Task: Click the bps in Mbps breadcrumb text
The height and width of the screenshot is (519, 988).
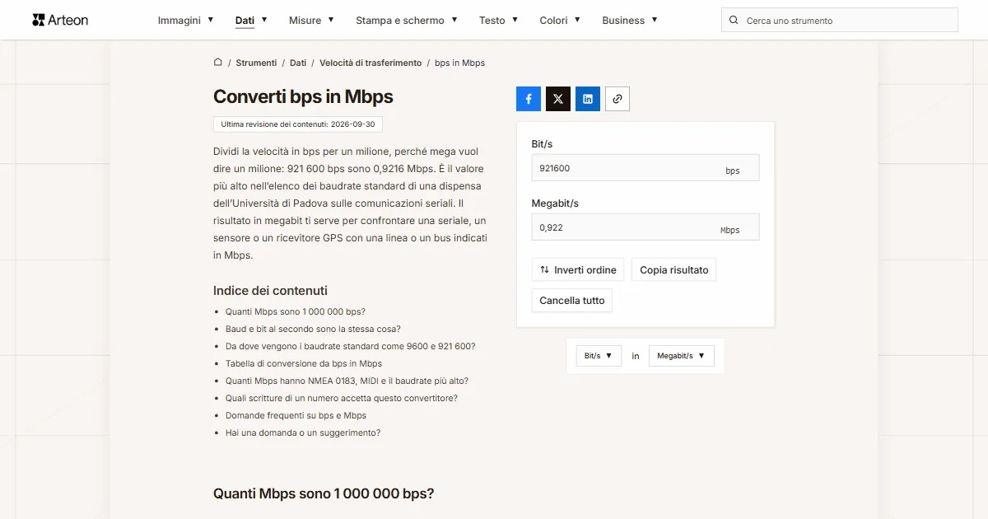Action: 459,63
